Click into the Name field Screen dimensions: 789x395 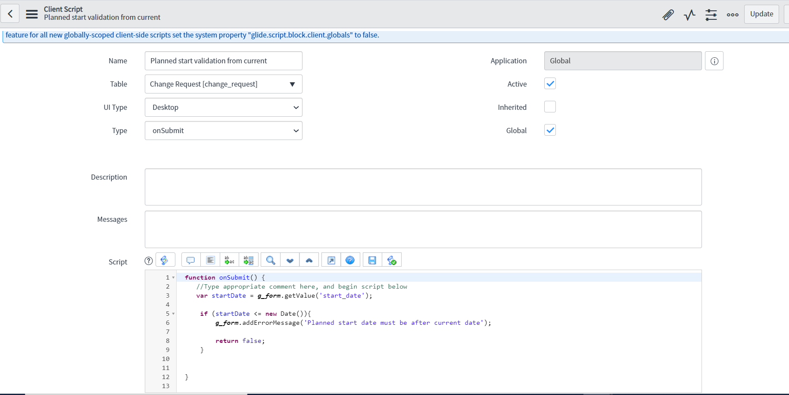click(224, 61)
